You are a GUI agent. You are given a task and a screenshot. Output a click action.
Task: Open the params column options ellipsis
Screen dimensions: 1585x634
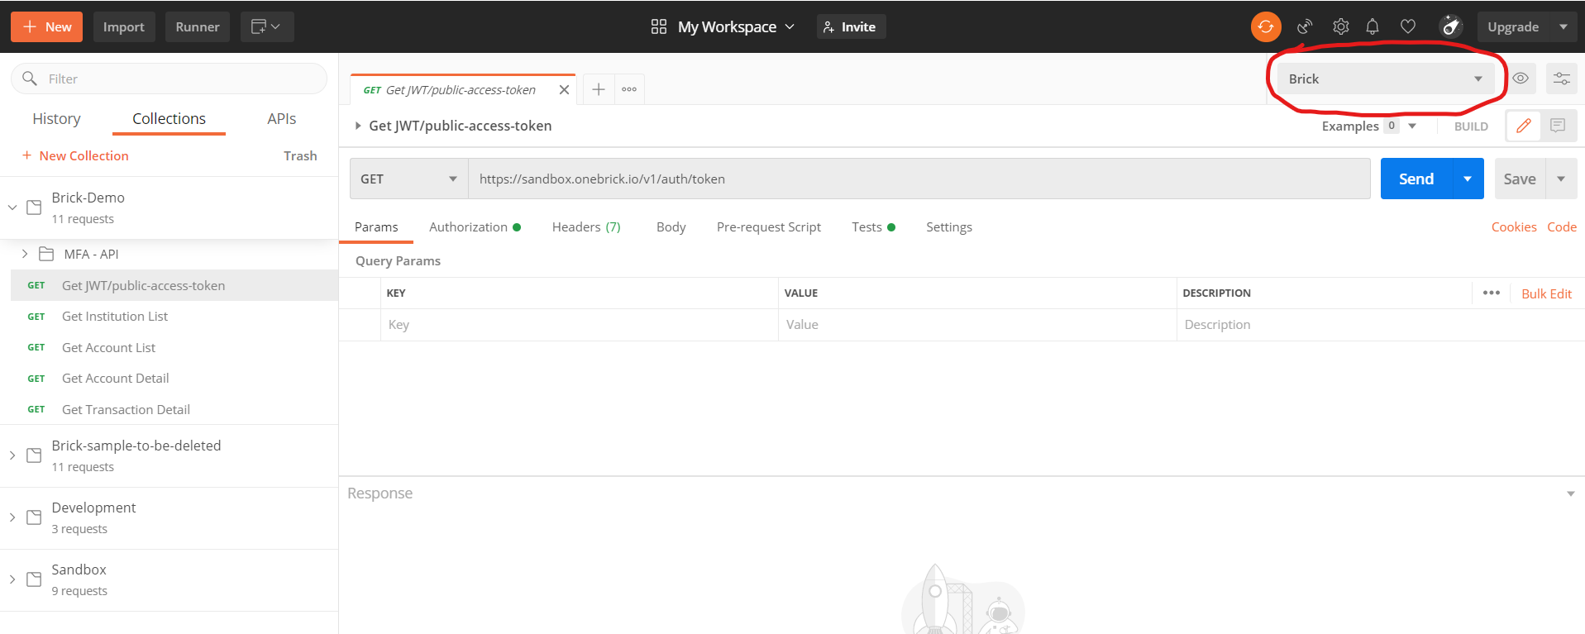[x=1491, y=293]
